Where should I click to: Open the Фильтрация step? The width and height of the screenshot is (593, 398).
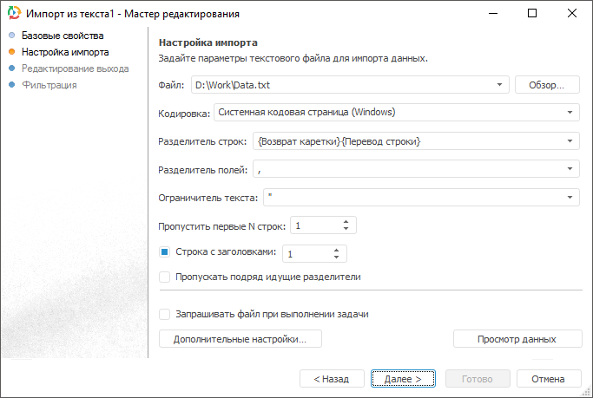point(49,85)
